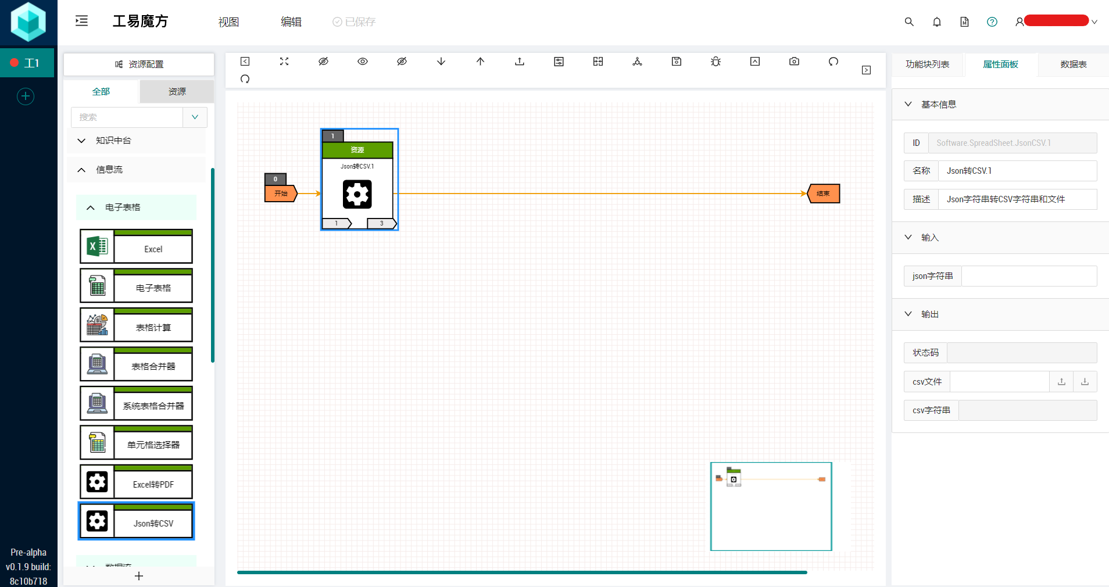The image size is (1109, 587).
Task: Open the document file icon in header
Action: tap(964, 22)
